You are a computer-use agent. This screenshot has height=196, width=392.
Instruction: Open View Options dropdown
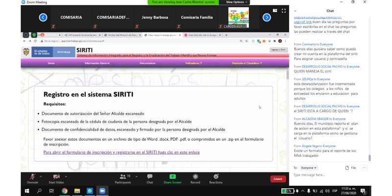(236, 2)
